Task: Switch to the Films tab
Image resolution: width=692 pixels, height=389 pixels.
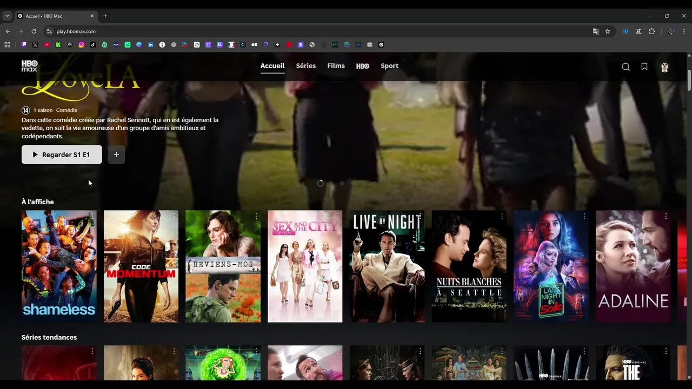Action: click(336, 66)
